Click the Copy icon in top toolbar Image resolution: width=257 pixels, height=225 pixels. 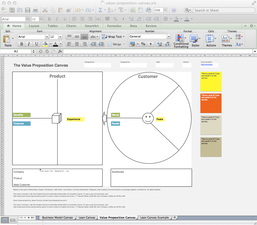click(53, 10)
